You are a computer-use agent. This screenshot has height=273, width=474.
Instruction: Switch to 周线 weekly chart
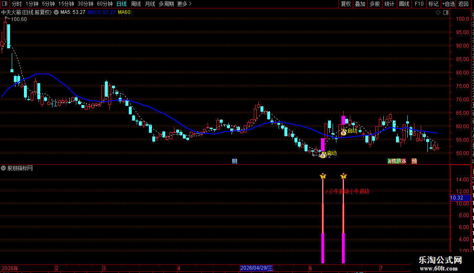[136, 4]
